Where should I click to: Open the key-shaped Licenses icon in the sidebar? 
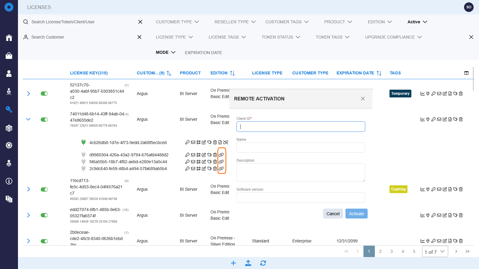(9, 109)
